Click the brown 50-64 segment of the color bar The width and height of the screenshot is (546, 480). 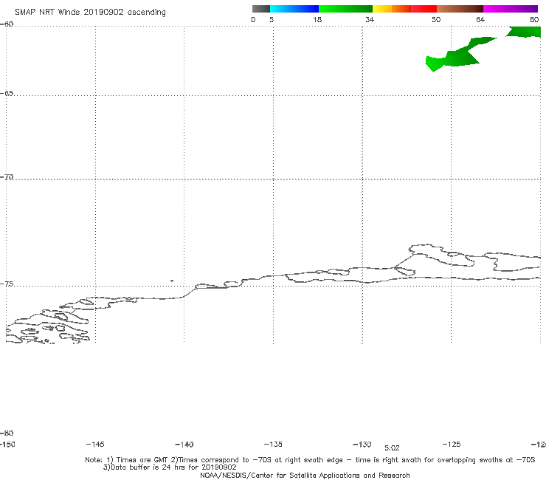[x=460, y=9]
